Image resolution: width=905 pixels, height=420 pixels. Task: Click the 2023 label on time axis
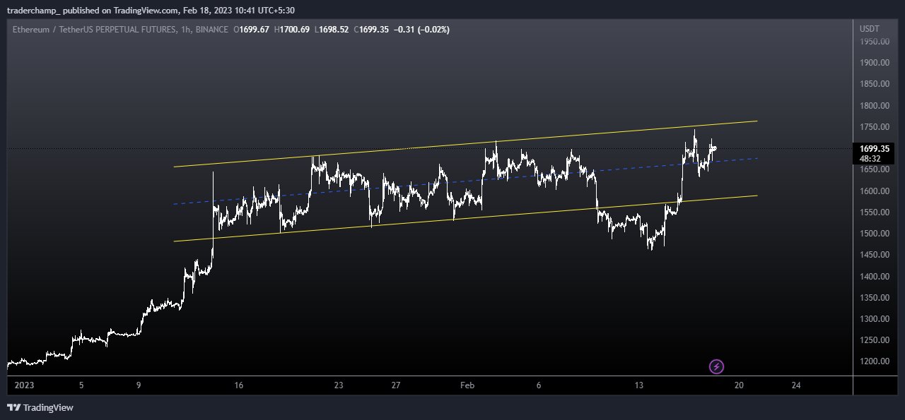[24, 385]
